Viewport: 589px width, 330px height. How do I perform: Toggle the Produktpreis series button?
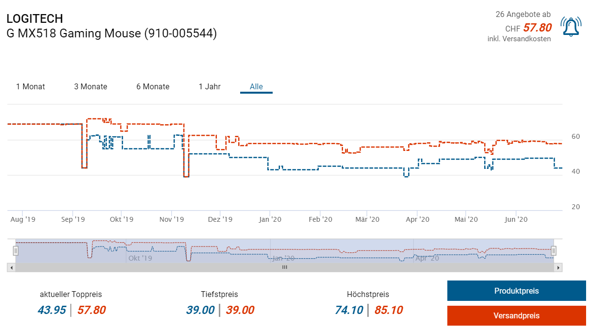[517, 291]
